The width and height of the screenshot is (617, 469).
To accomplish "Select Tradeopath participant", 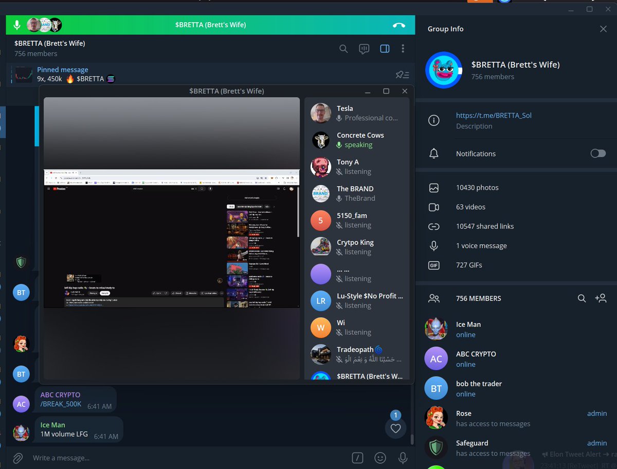I will [356, 354].
